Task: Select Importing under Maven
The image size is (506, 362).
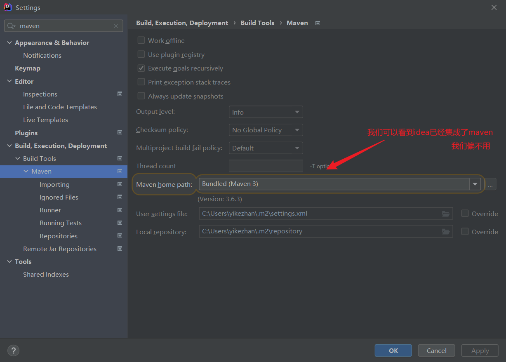Action: 54,184
